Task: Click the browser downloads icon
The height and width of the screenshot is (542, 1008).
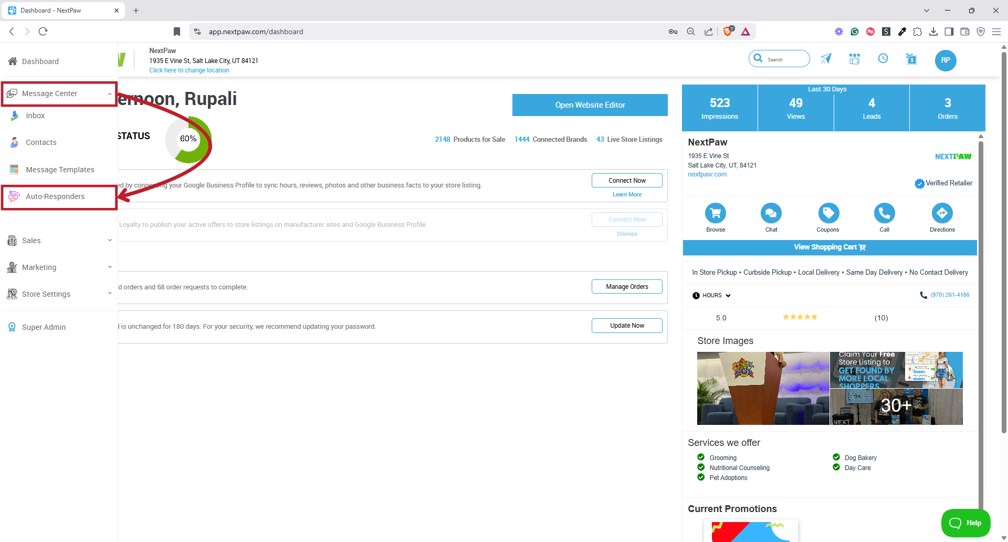Action: click(x=933, y=32)
